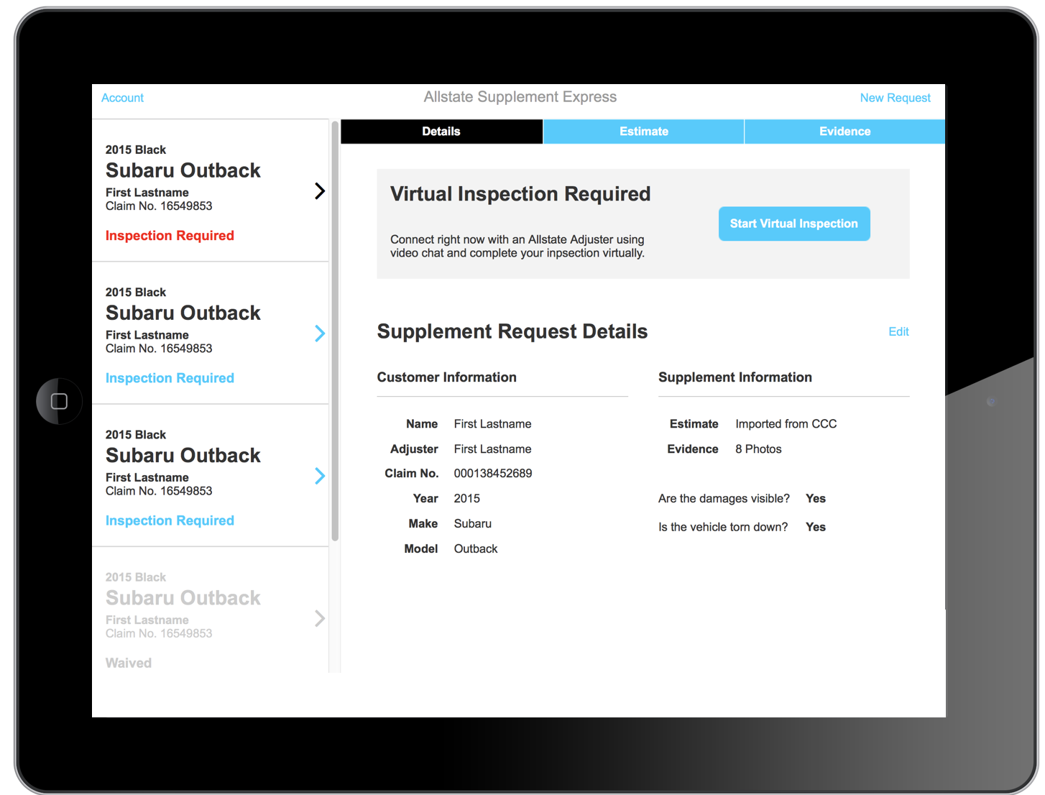Click the Model value "Outback"

pos(476,549)
